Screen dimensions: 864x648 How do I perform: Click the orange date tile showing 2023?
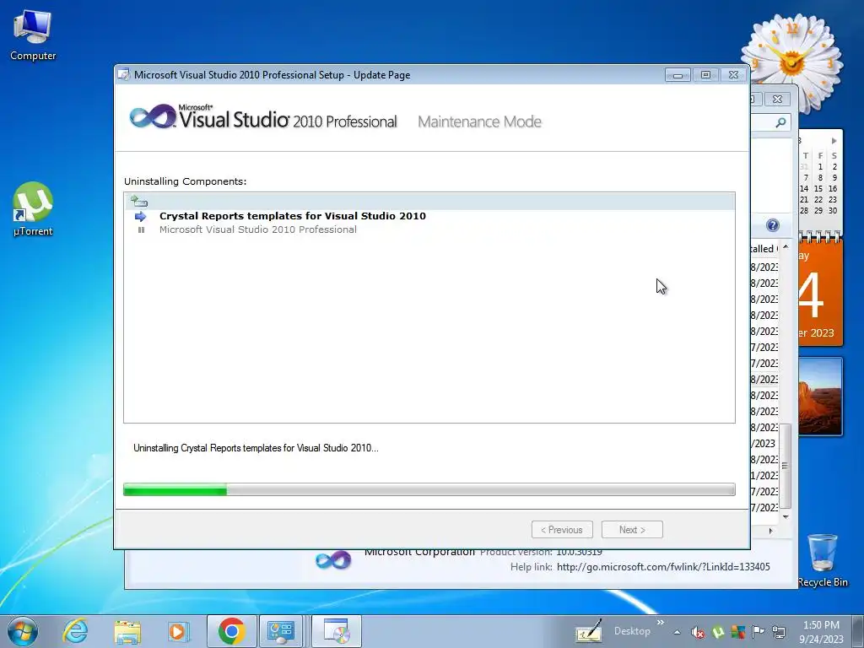point(820,293)
